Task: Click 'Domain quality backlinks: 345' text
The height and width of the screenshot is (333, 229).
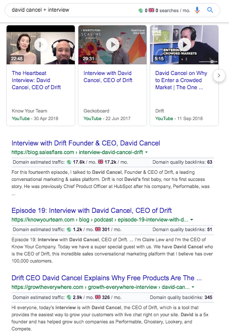Action: click(181, 298)
